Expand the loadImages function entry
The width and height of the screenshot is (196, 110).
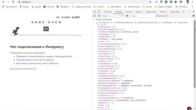point(98,34)
